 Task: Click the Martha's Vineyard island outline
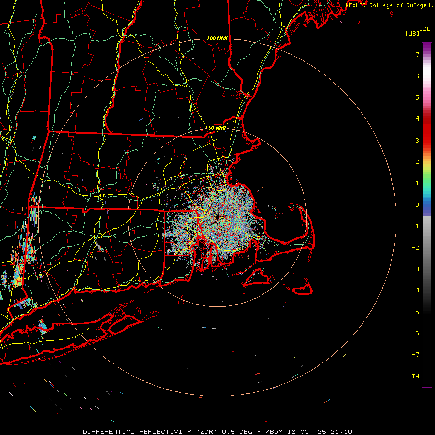tap(257, 277)
